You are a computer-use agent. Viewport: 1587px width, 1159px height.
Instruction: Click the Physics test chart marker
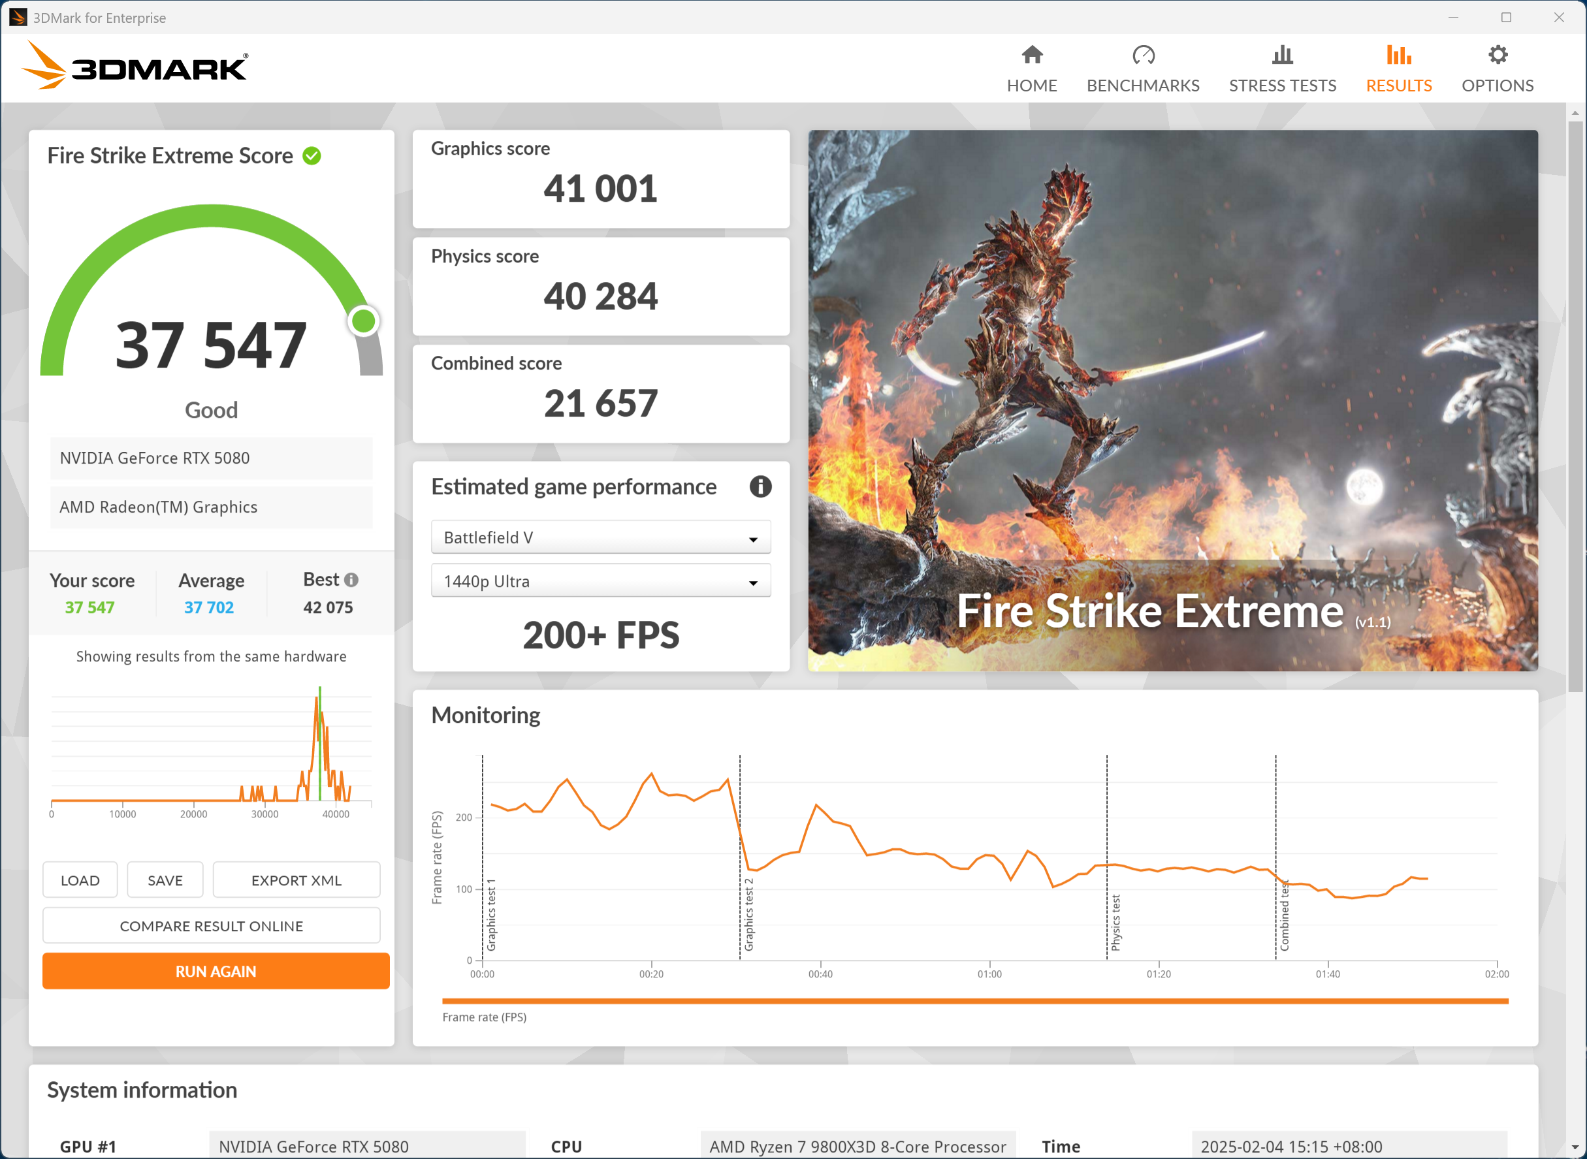click(x=1115, y=923)
